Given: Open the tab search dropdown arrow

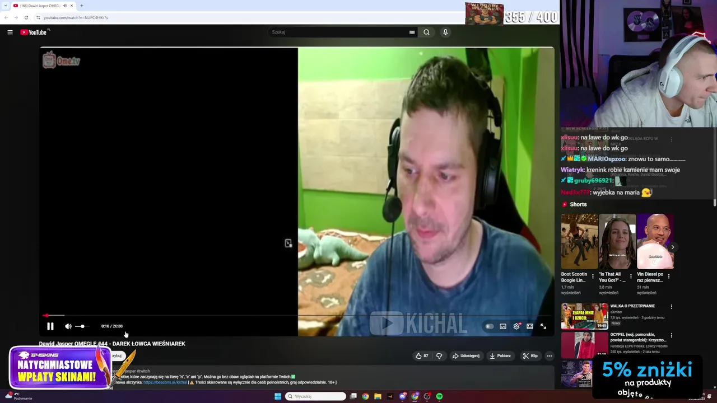Looking at the screenshot, I should pyautogui.click(x=4, y=6).
